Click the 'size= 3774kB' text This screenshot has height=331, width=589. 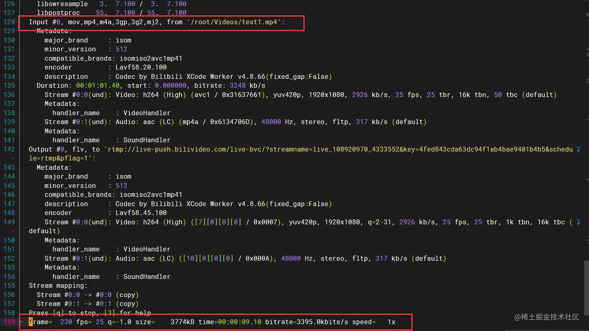click(x=165, y=322)
